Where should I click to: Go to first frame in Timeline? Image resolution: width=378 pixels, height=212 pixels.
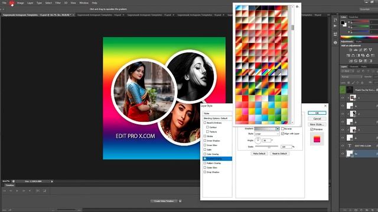[x=4, y=191]
